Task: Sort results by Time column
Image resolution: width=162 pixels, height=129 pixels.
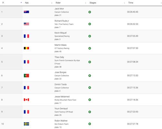Action: point(131,3)
